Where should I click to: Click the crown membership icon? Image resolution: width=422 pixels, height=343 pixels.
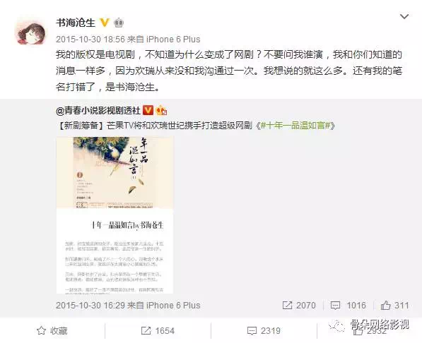[119, 23]
